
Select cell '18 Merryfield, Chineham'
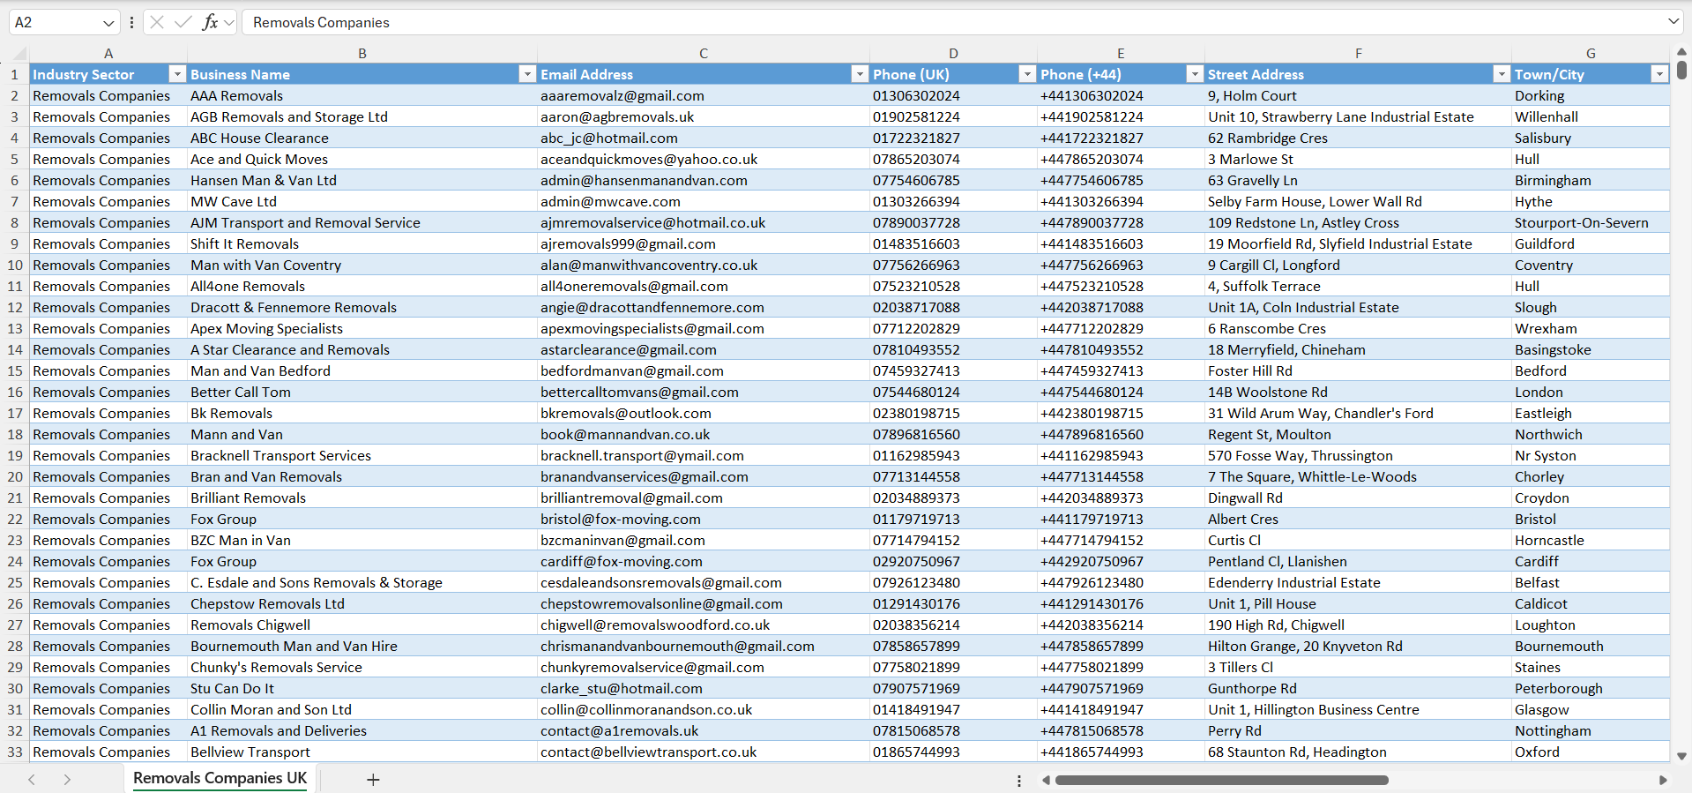coord(1358,349)
